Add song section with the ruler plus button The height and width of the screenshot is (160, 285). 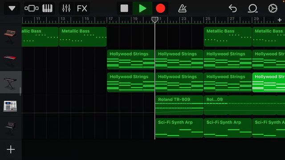[280, 20]
